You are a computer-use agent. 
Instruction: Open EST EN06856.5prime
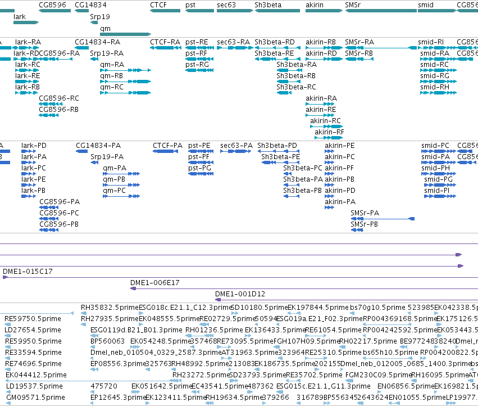[x=406, y=386]
